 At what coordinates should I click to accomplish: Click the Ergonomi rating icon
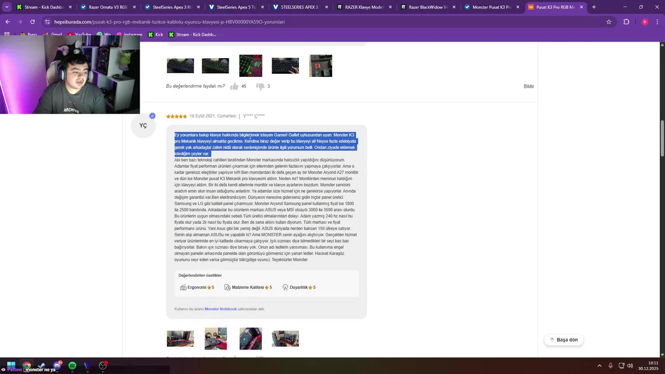click(x=183, y=287)
